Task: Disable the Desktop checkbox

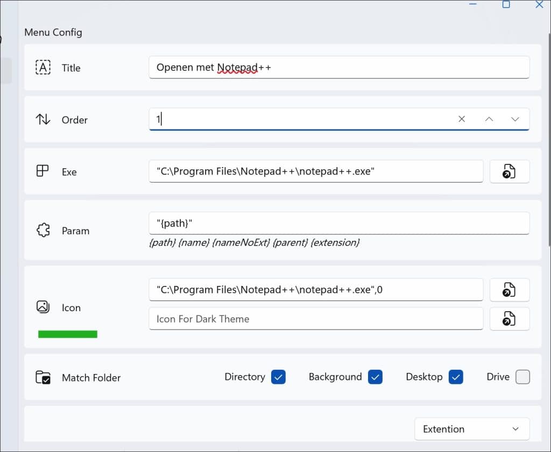Action: coord(456,377)
